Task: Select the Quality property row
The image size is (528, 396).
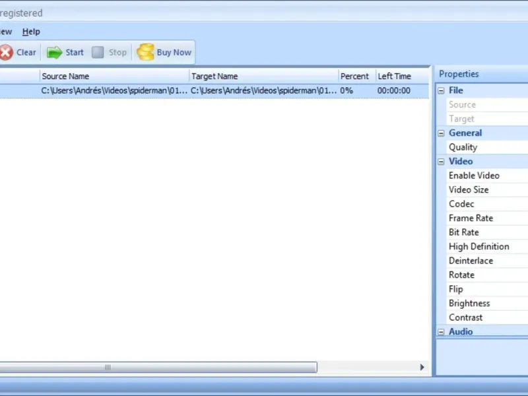Action: [x=488, y=147]
